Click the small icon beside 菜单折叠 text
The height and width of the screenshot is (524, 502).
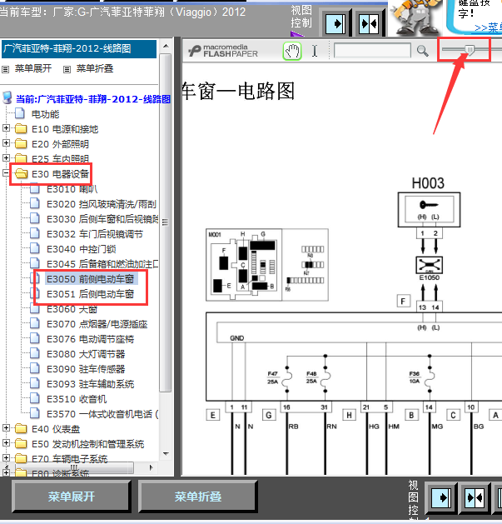67,69
